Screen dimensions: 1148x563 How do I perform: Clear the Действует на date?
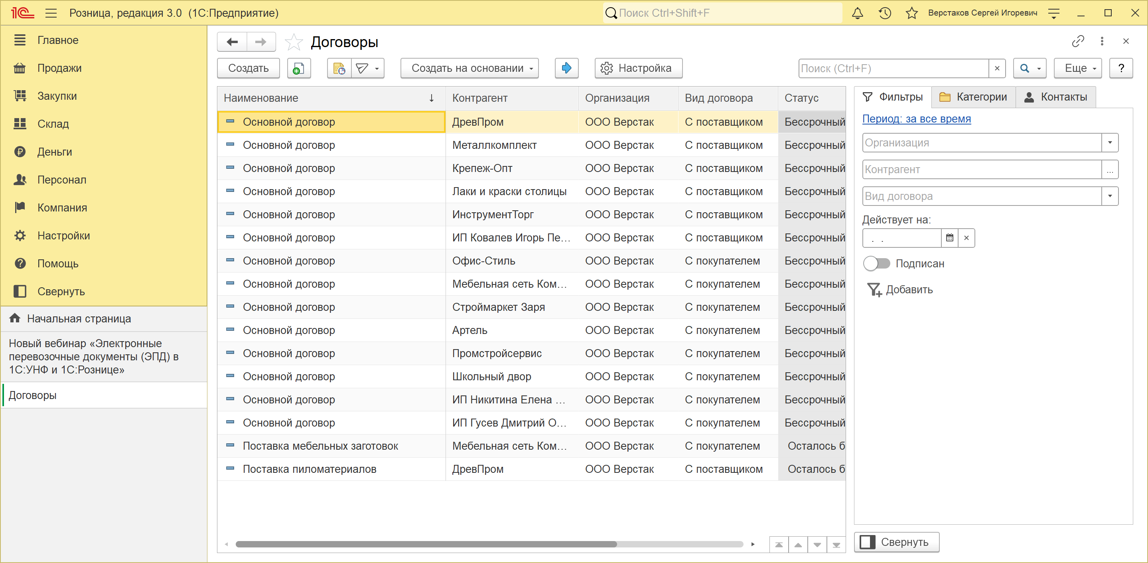click(x=966, y=238)
